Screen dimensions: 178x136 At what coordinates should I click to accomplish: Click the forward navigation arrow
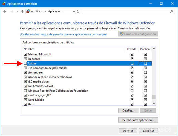tap(12, 11)
